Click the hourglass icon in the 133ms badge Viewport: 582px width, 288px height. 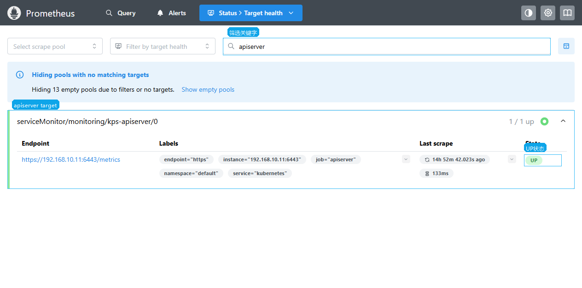pos(427,173)
